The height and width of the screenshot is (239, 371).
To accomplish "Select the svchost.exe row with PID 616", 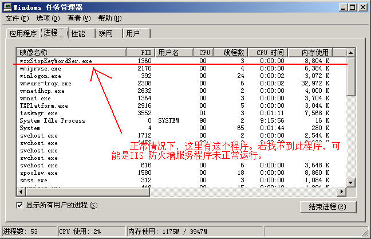I will [181, 165].
